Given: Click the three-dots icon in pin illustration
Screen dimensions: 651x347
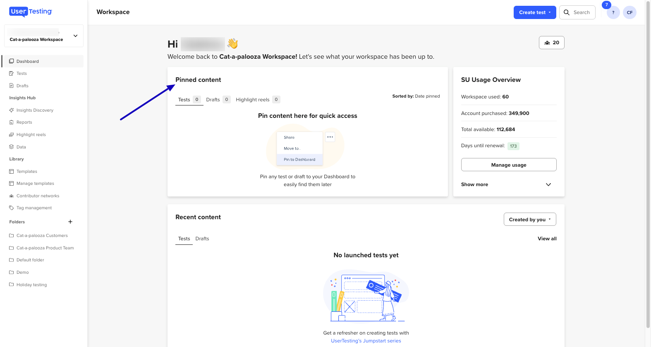Looking at the screenshot, I should coord(330,137).
